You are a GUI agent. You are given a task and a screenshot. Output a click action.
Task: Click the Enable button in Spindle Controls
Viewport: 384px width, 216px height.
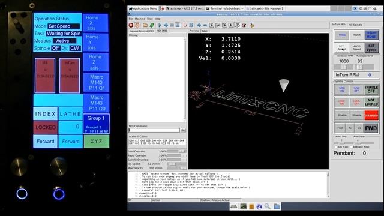click(342, 115)
